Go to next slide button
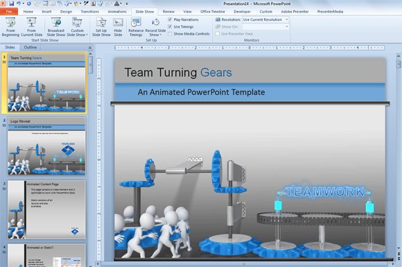402x267 pixels. [x=399, y=258]
